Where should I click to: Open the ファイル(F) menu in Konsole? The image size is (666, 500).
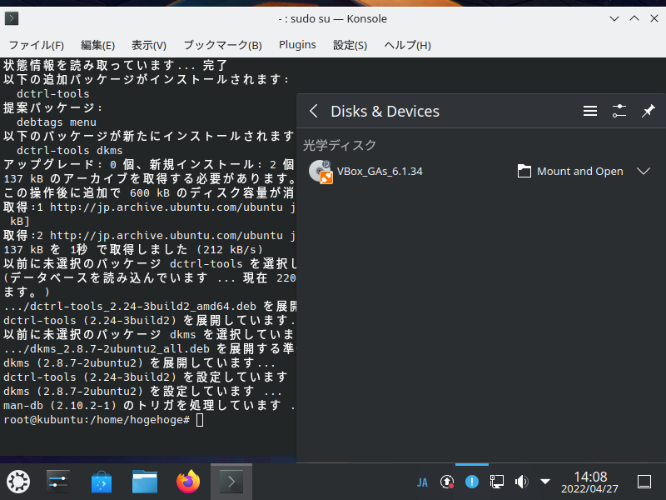pyautogui.click(x=37, y=45)
